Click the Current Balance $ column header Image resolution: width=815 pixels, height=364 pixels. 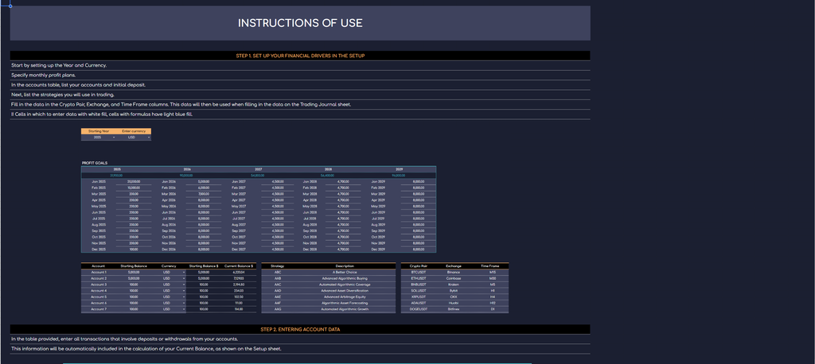click(239, 266)
